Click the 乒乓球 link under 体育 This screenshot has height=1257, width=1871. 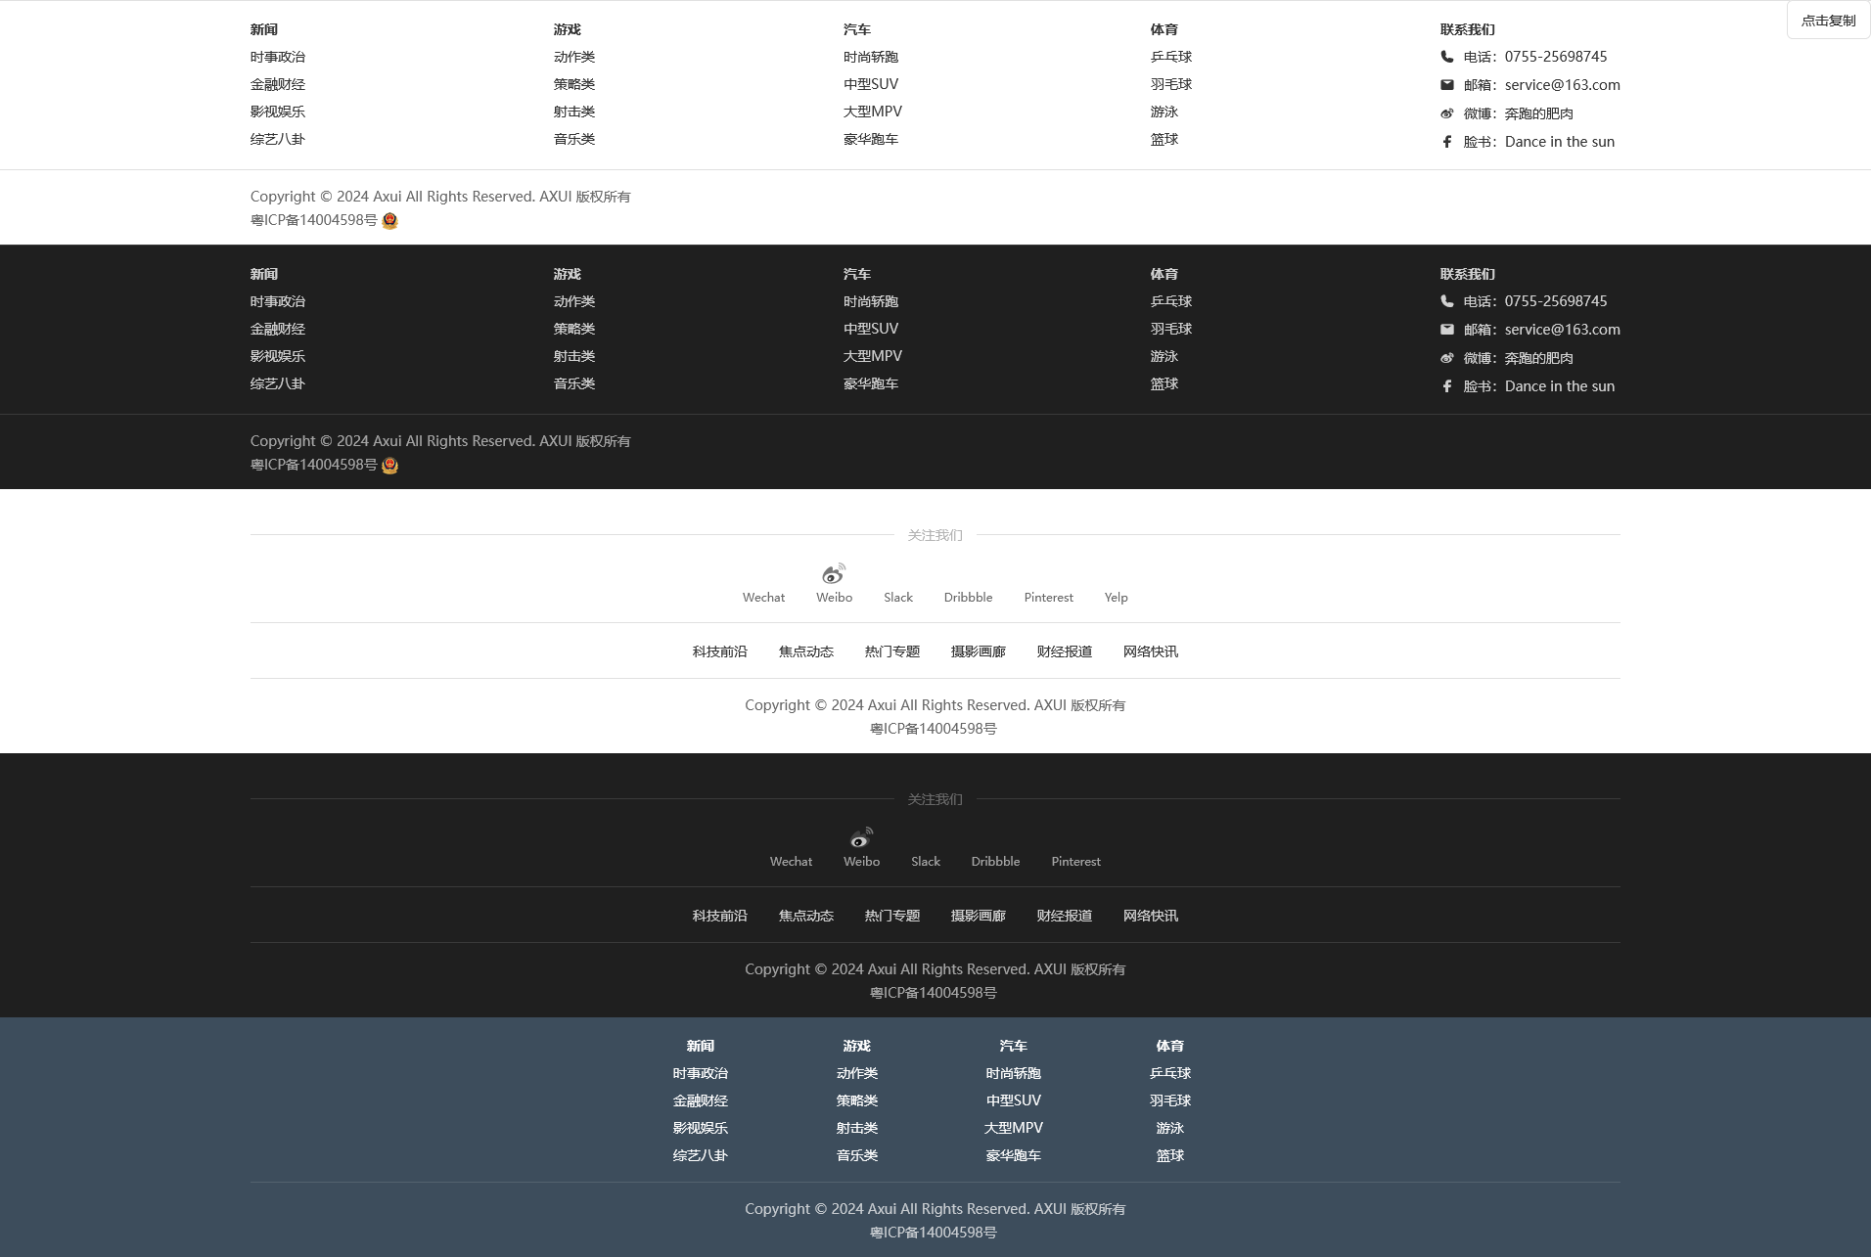[1169, 57]
